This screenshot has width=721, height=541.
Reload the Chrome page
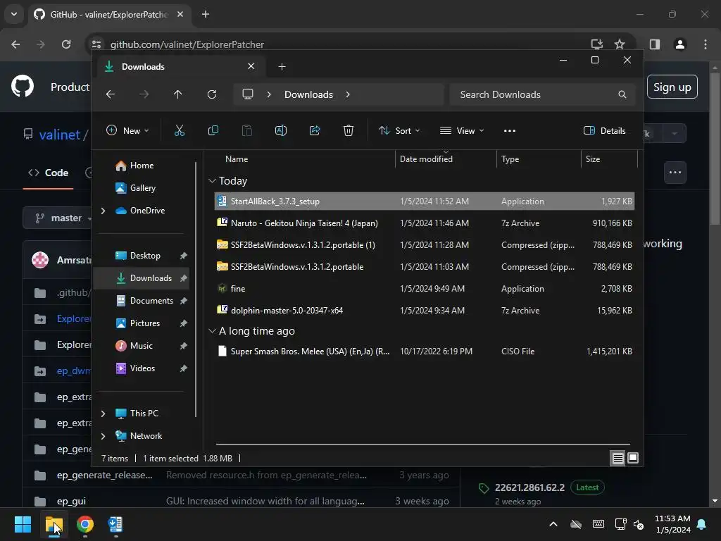[66, 44]
